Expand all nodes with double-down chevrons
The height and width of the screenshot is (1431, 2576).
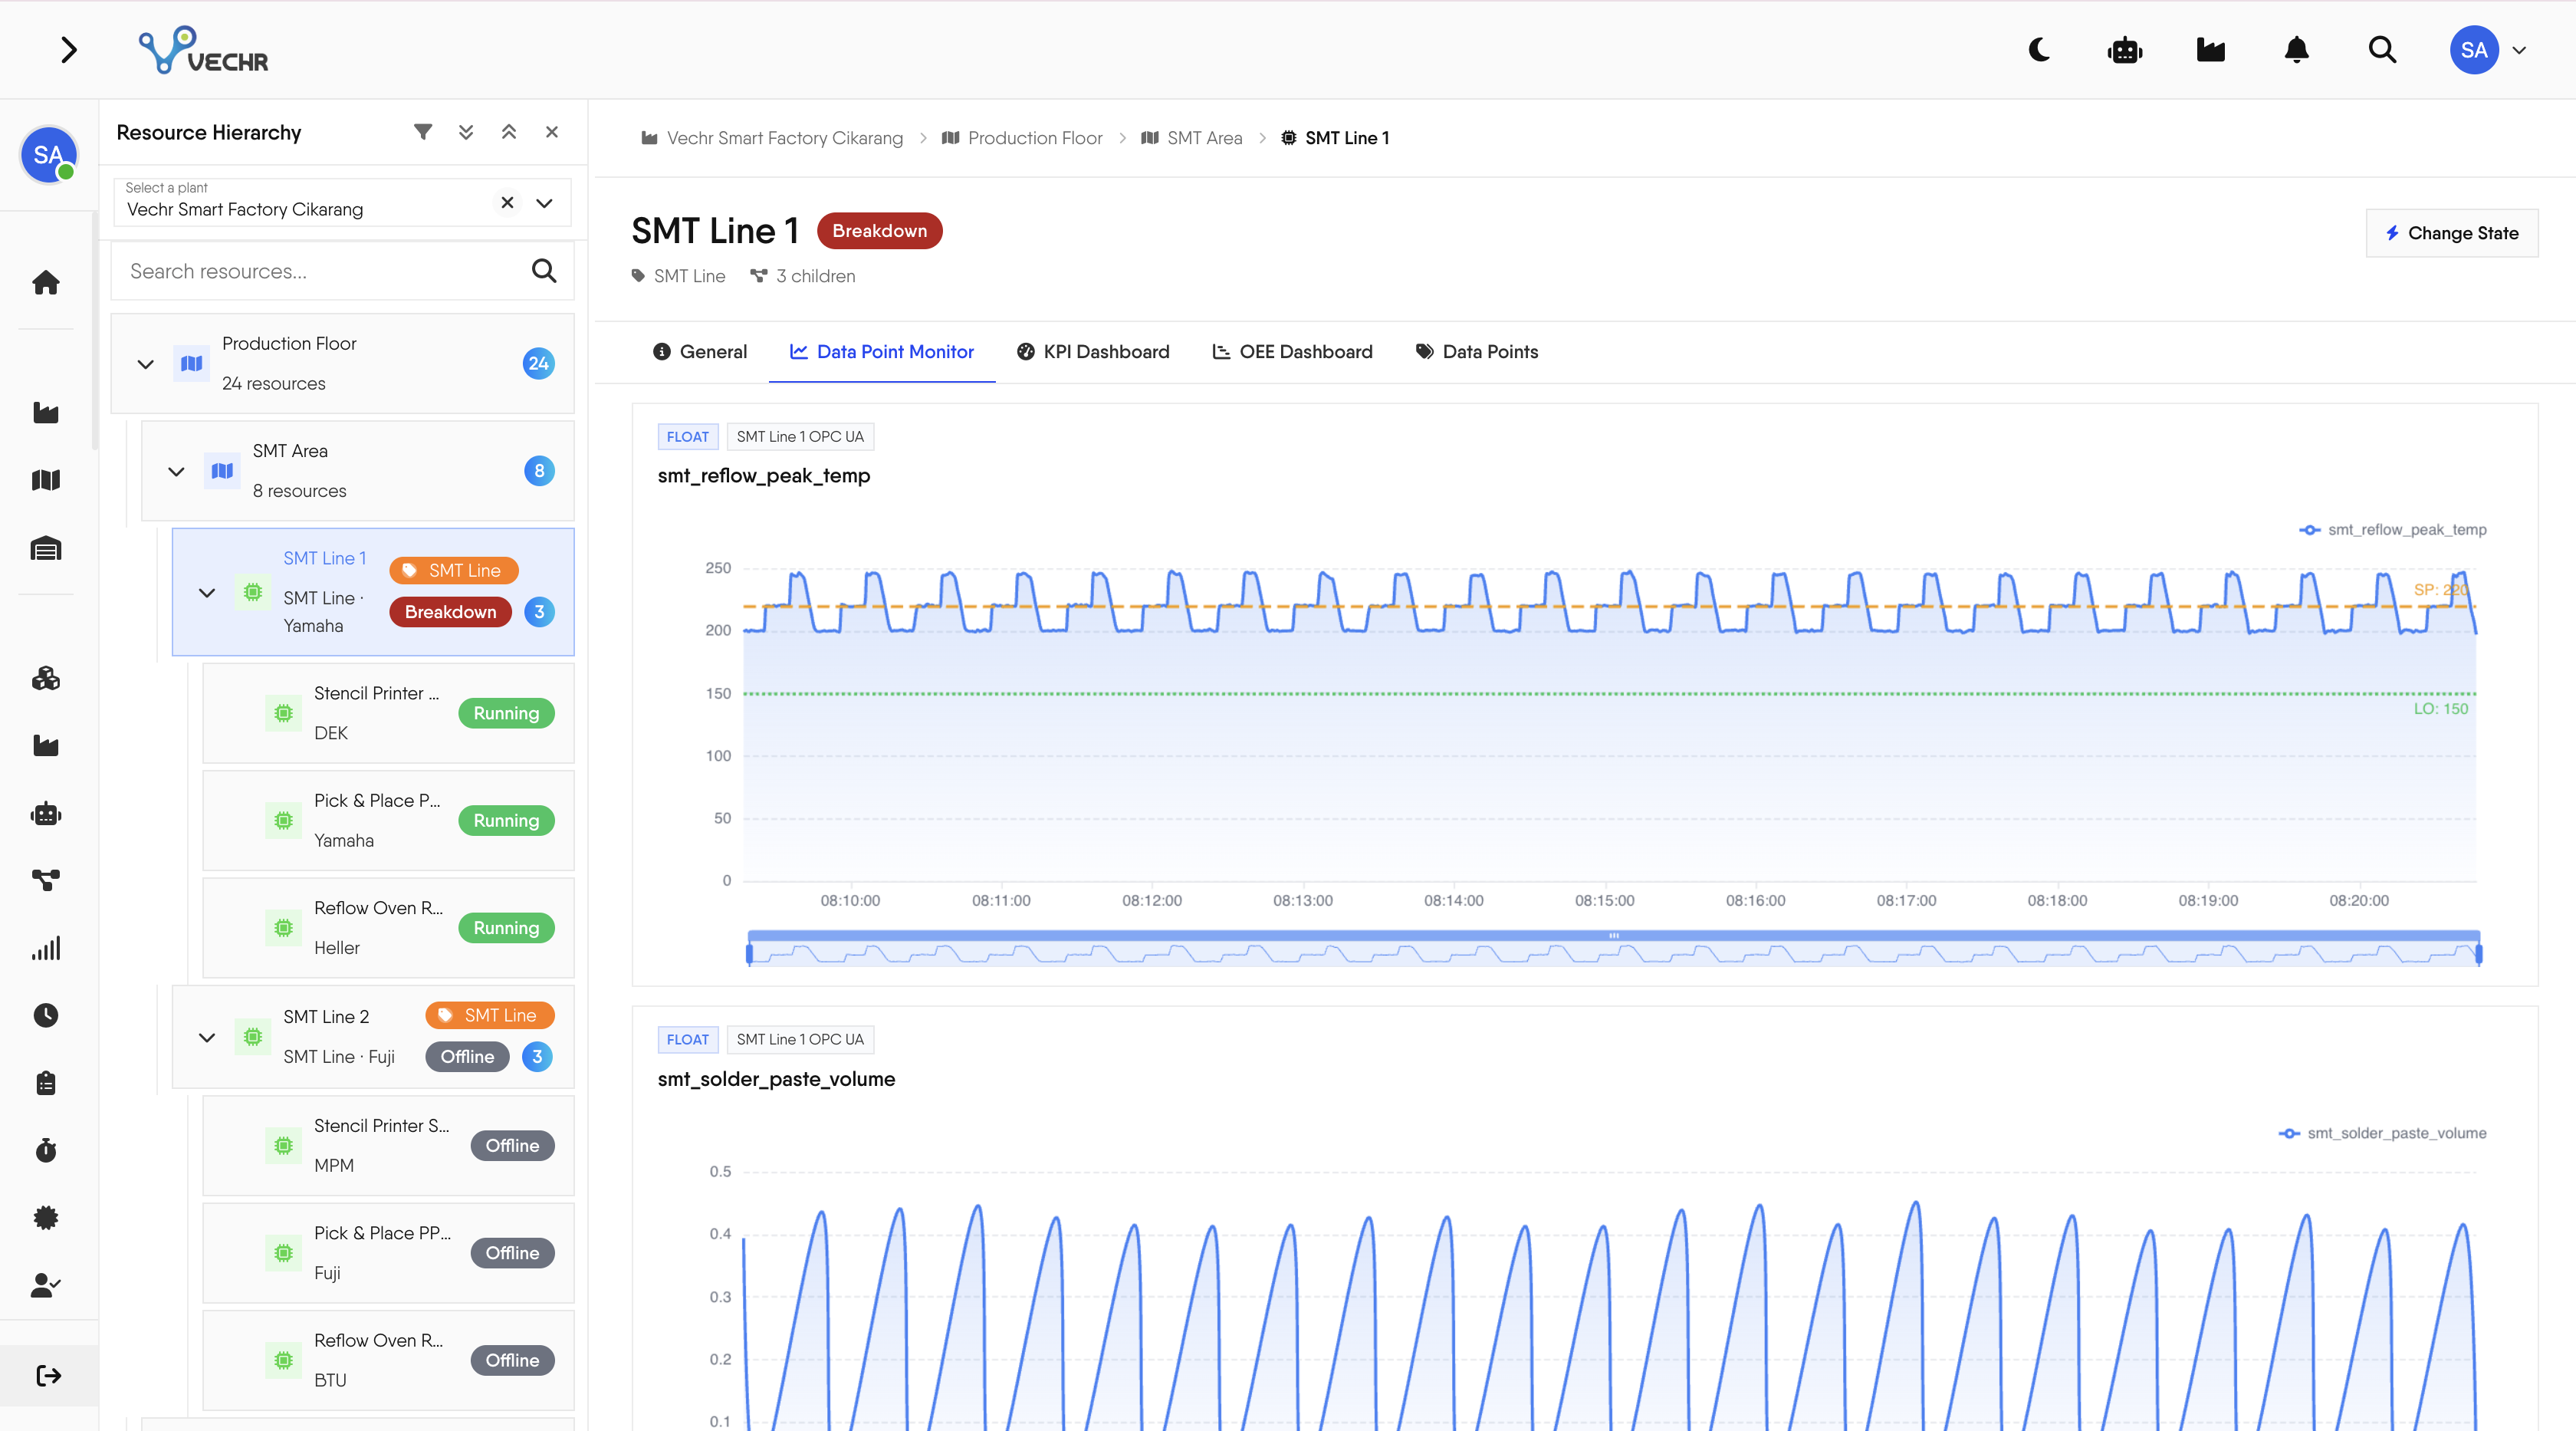(466, 132)
